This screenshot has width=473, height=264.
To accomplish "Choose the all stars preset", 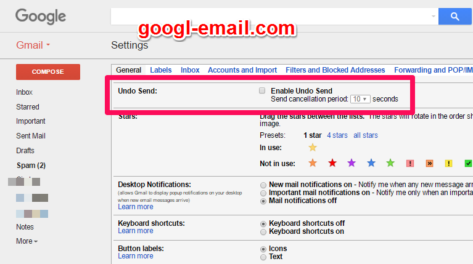I will (366, 135).
